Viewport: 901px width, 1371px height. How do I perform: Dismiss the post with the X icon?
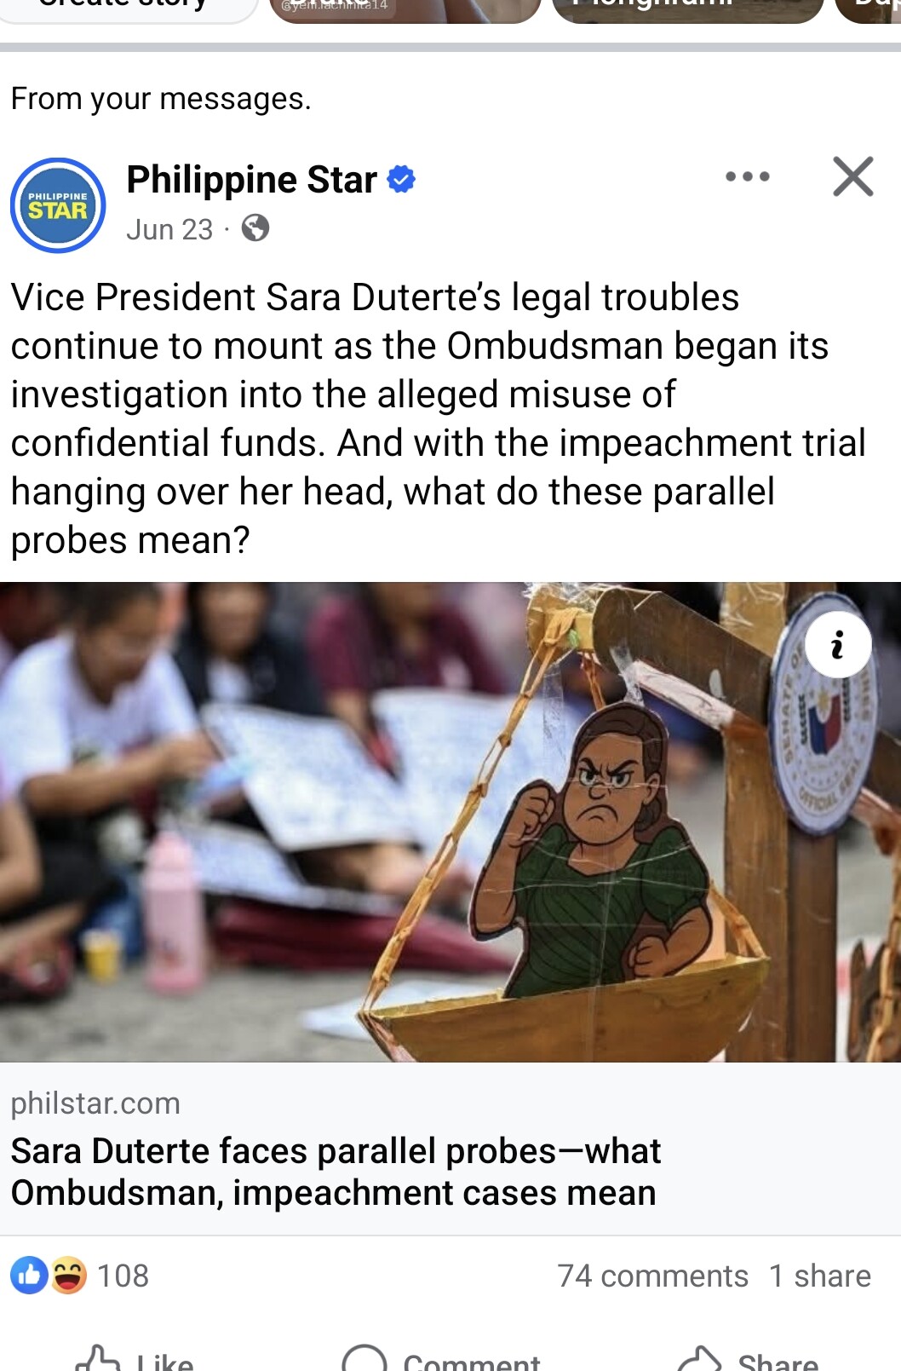click(852, 176)
